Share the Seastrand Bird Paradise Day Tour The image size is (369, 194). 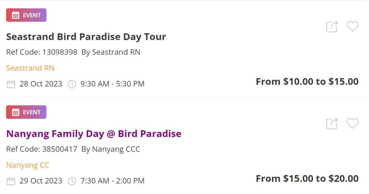click(332, 26)
